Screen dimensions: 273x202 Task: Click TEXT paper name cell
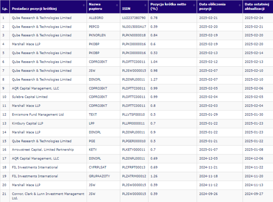pyautogui.click(x=93, y=115)
